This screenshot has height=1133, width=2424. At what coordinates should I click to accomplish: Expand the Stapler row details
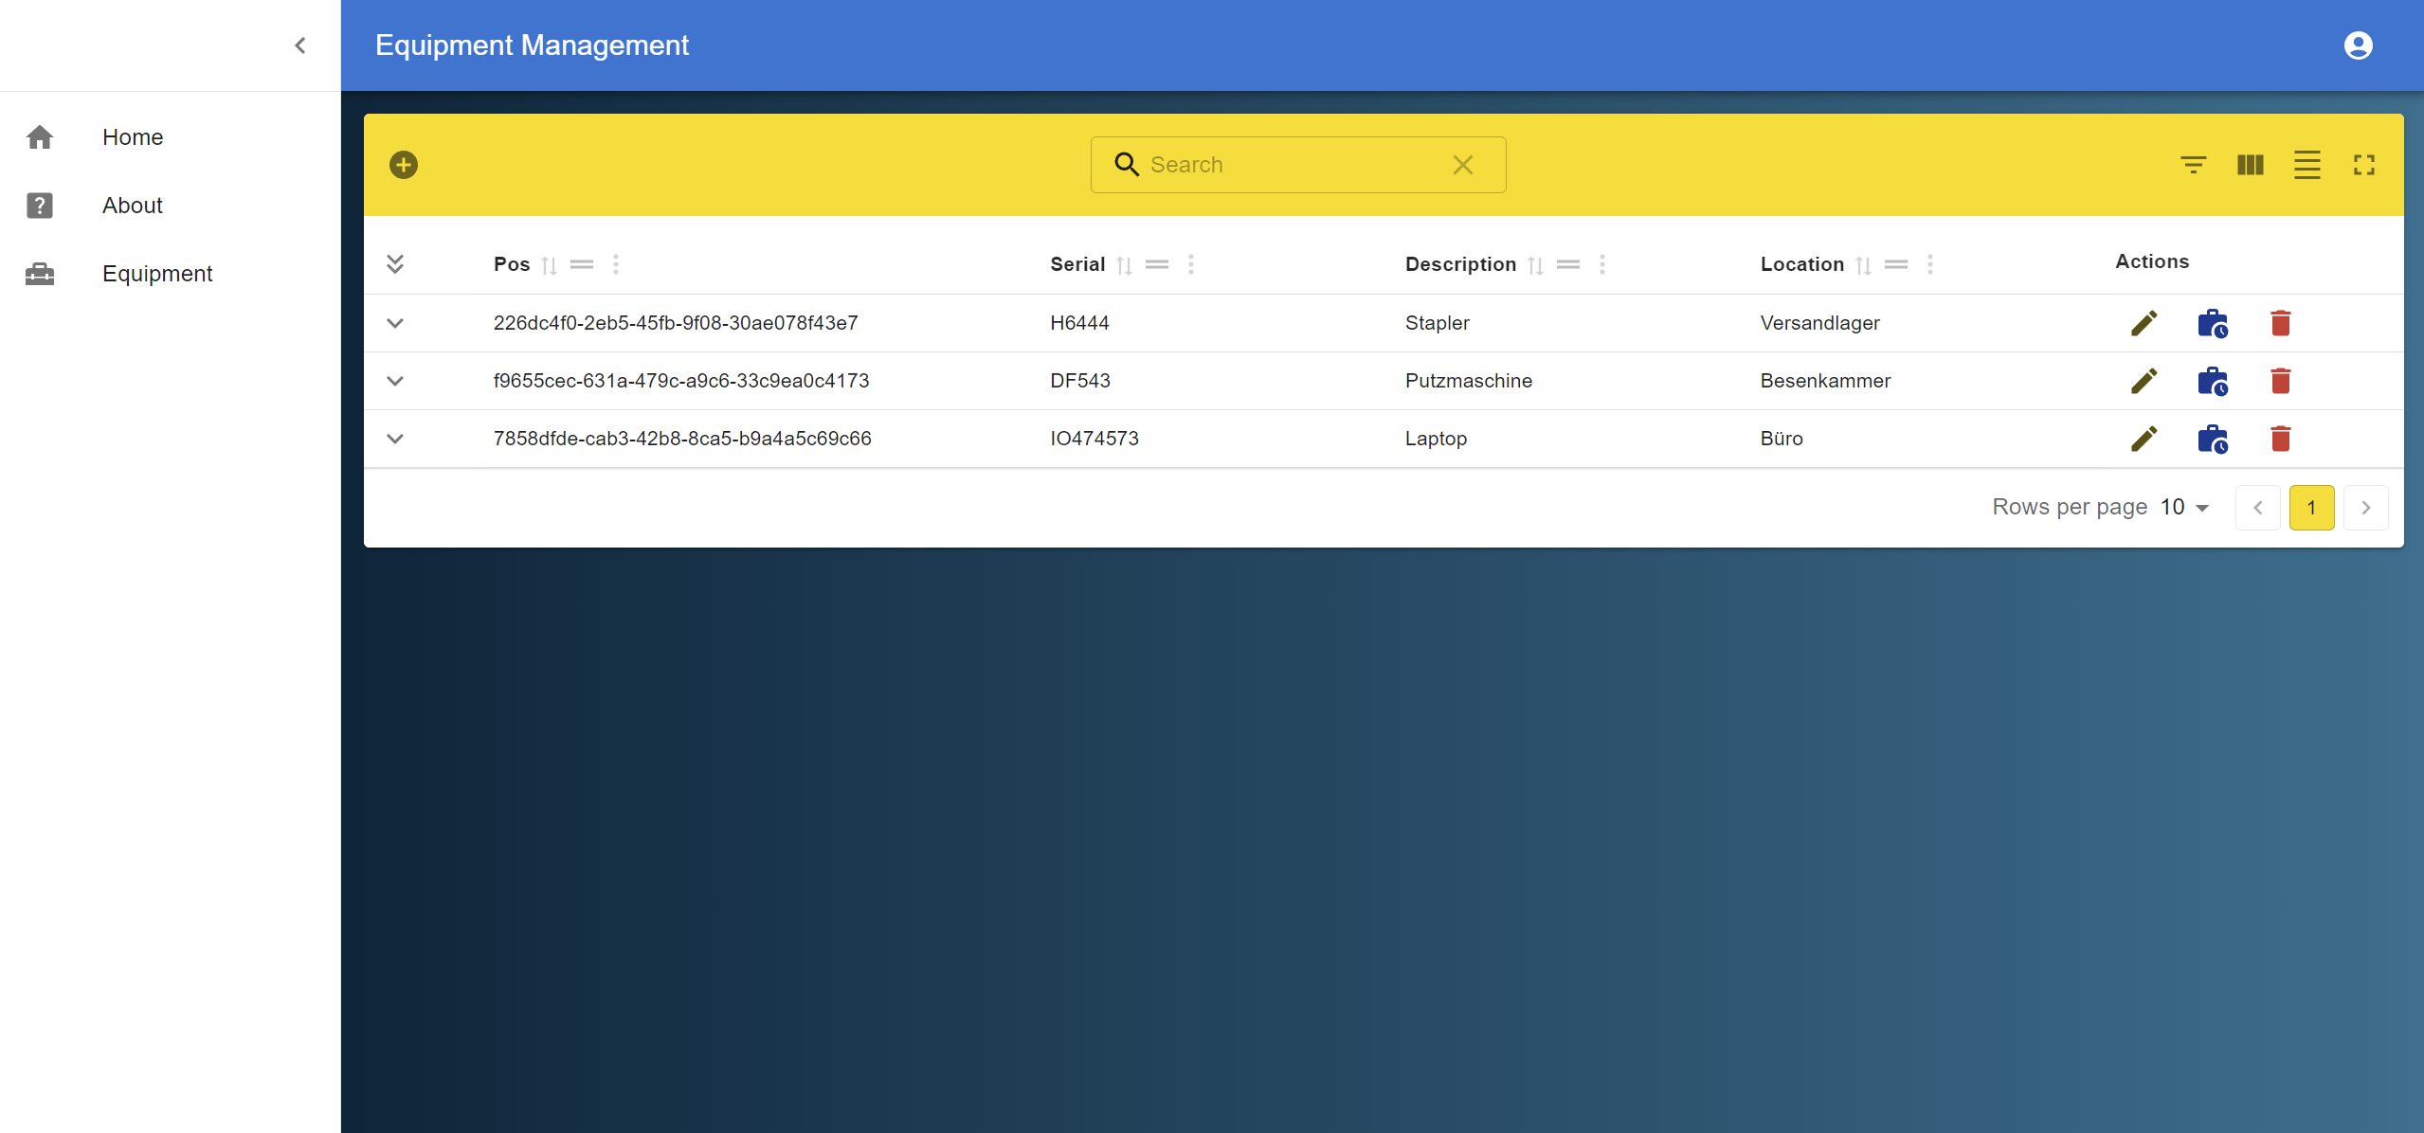pos(395,323)
